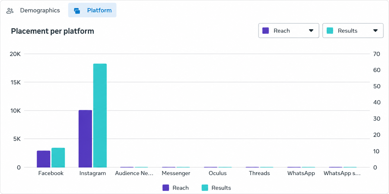
Task: Click the Instagram Results teal bar
Action: (100, 115)
